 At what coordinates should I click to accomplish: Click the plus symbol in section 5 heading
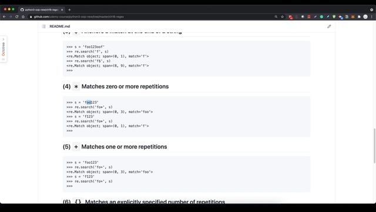76,147
